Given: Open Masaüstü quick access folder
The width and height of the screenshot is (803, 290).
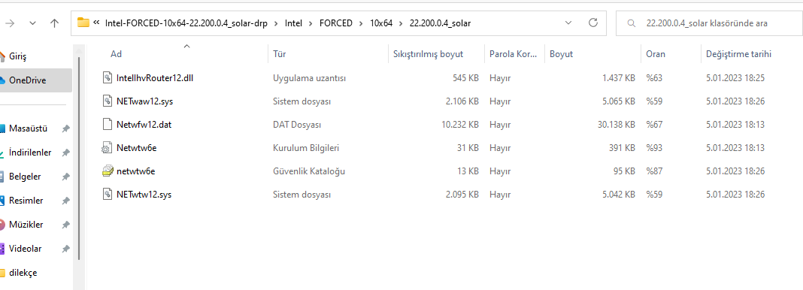Looking at the screenshot, I should click(x=28, y=128).
